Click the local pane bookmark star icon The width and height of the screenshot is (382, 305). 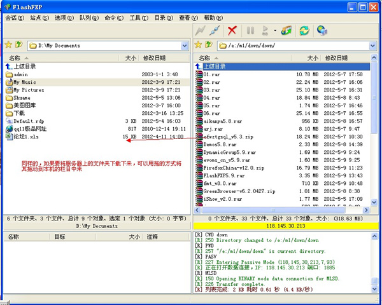pyautogui.click(x=8, y=45)
